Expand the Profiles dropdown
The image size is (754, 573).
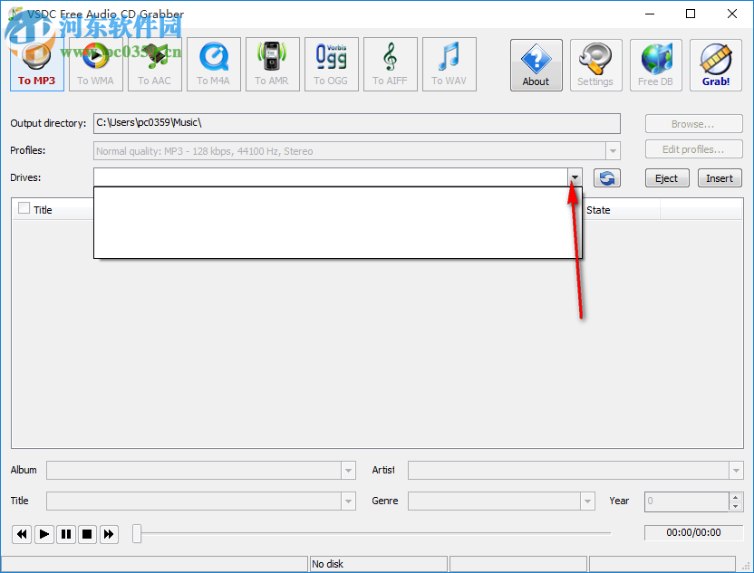pos(613,150)
